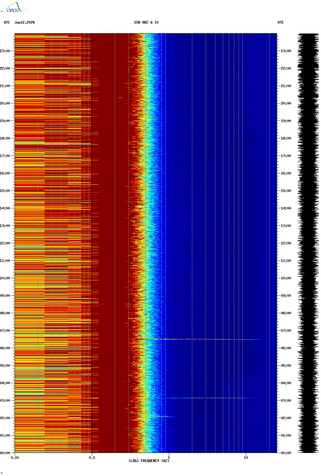This screenshot has height=476, width=321.
Task: Click the station title SSB HHZ G 10
Action: tap(146, 22)
